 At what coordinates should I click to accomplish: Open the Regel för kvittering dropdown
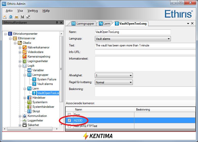pos(131,82)
